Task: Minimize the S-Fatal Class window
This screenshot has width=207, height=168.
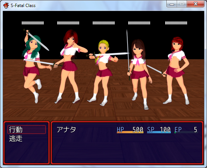Action: tap(172, 4)
